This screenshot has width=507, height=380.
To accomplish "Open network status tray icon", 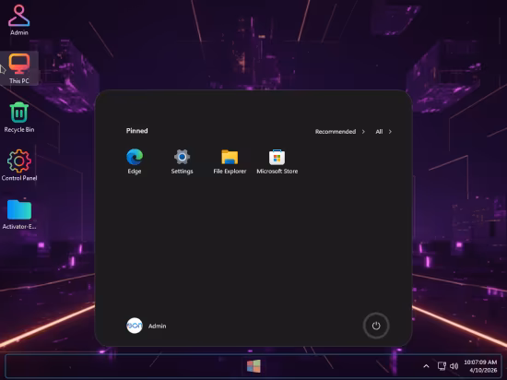I will pos(442,366).
